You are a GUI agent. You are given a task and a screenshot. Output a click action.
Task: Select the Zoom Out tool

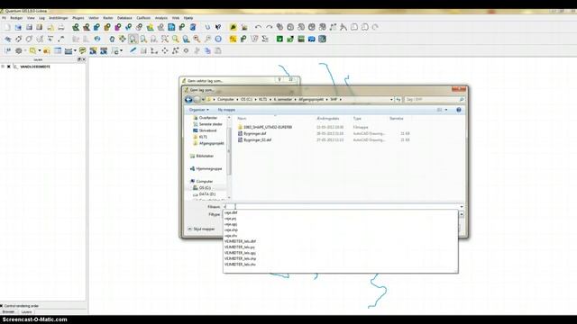click(x=143, y=39)
